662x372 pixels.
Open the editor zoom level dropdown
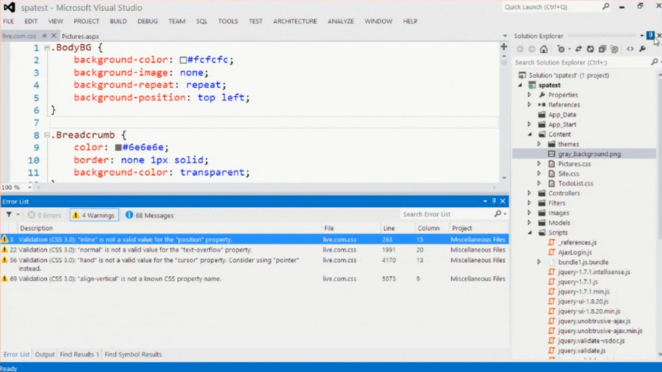pyautogui.click(x=29, y=187)
